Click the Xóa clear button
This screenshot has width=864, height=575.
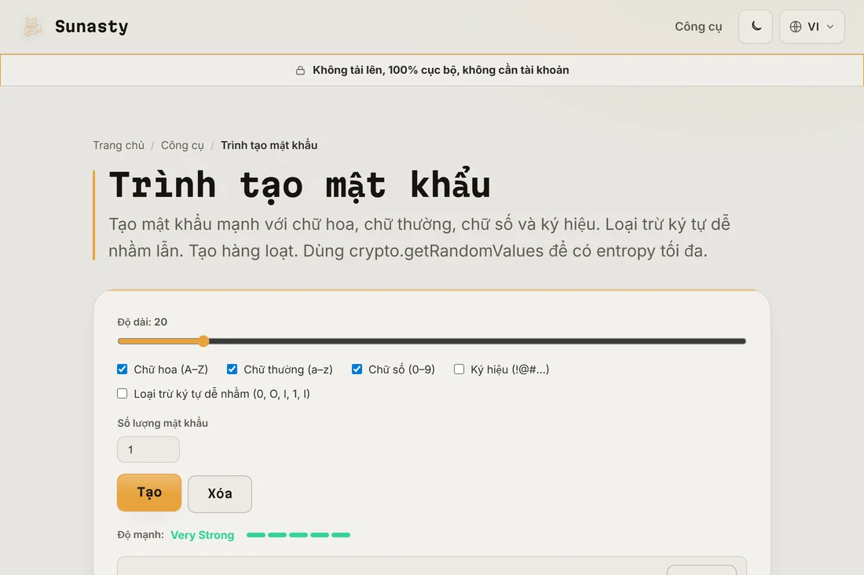click(220, 494)
